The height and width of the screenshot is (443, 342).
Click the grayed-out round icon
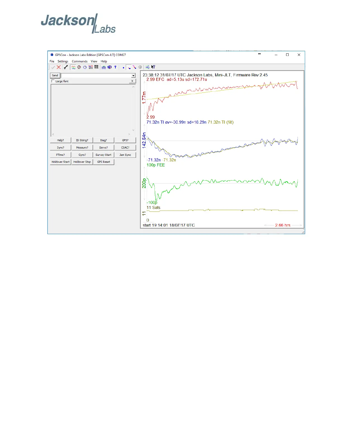point(140,67)
